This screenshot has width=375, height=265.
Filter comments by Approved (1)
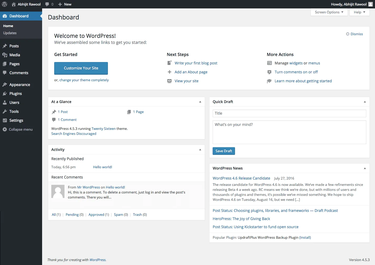point(99,215)
